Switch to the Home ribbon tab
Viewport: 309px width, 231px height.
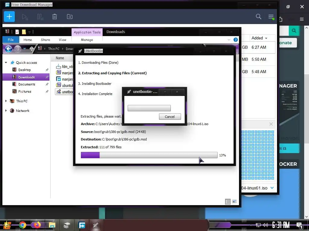(28, 40)
